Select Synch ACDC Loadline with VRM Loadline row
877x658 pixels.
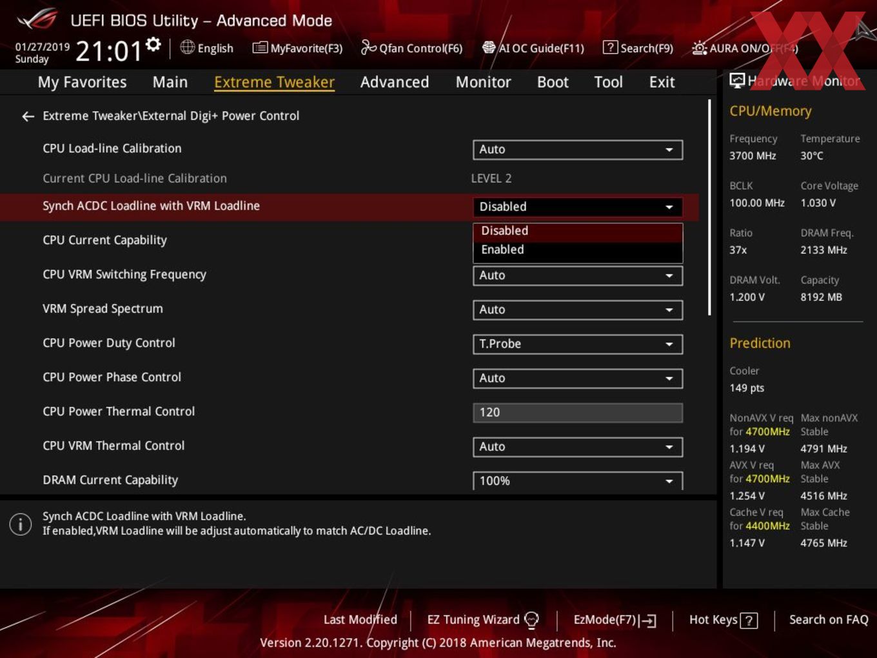click(x=349, y=206)
